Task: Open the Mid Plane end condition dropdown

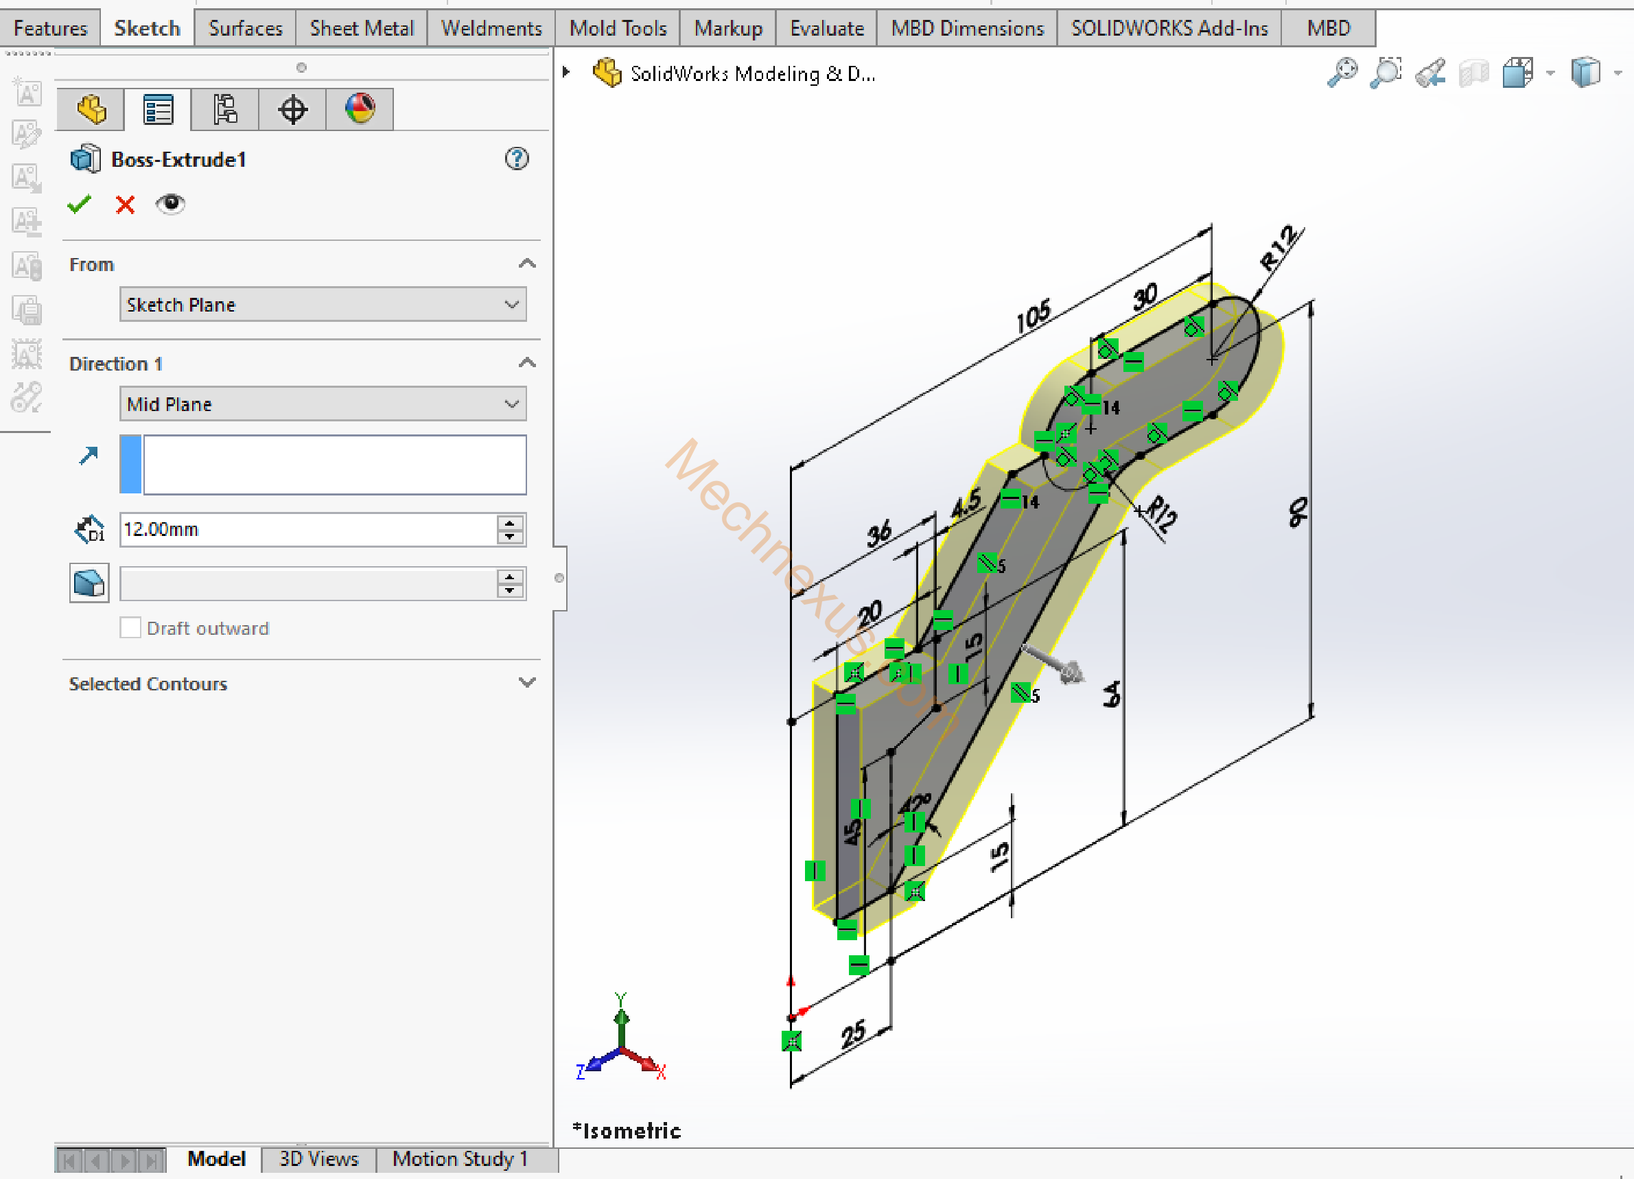Action: (323, 404)
